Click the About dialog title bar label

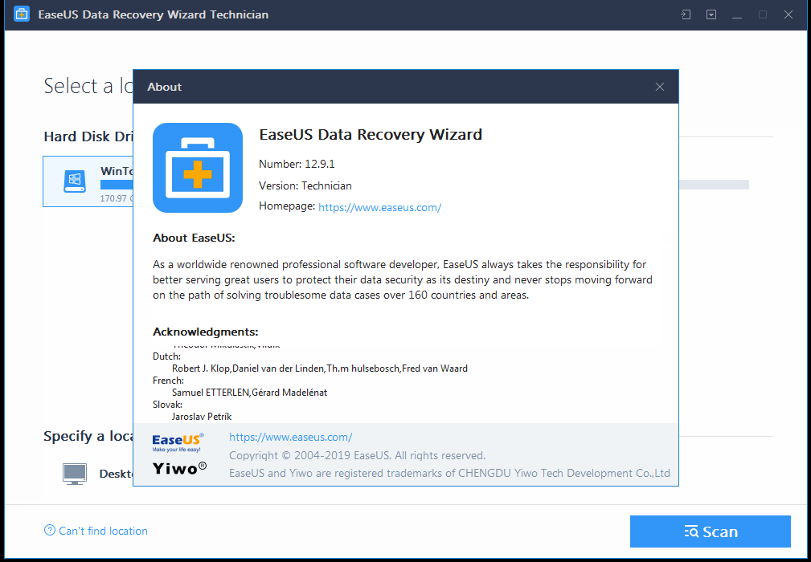(x=165, y=87)
